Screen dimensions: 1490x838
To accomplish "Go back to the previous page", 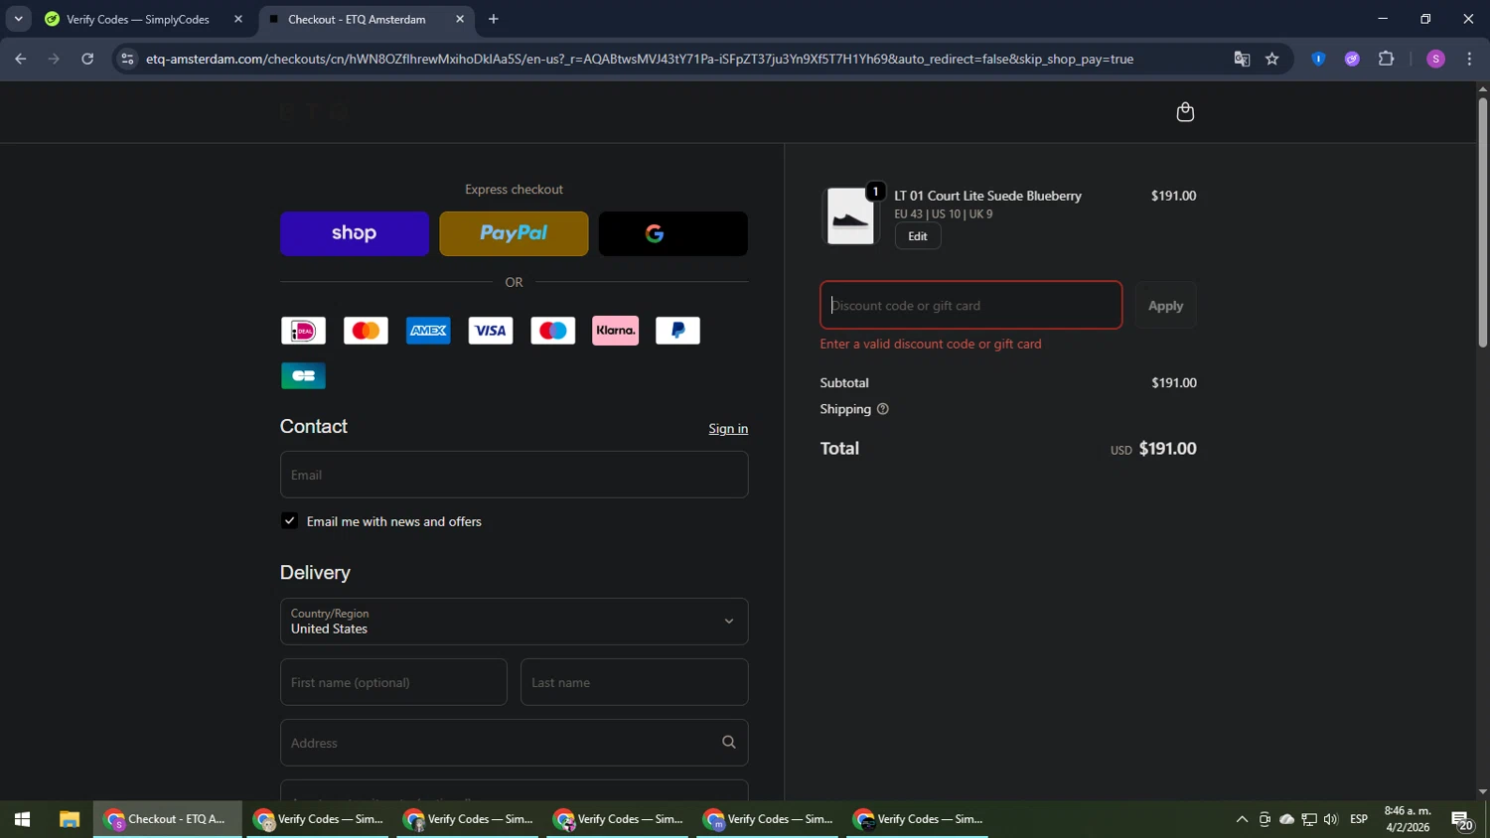I will (20, 59).
